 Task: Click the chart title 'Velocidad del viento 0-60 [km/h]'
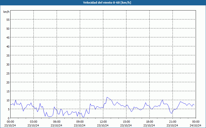pos(107,3)
